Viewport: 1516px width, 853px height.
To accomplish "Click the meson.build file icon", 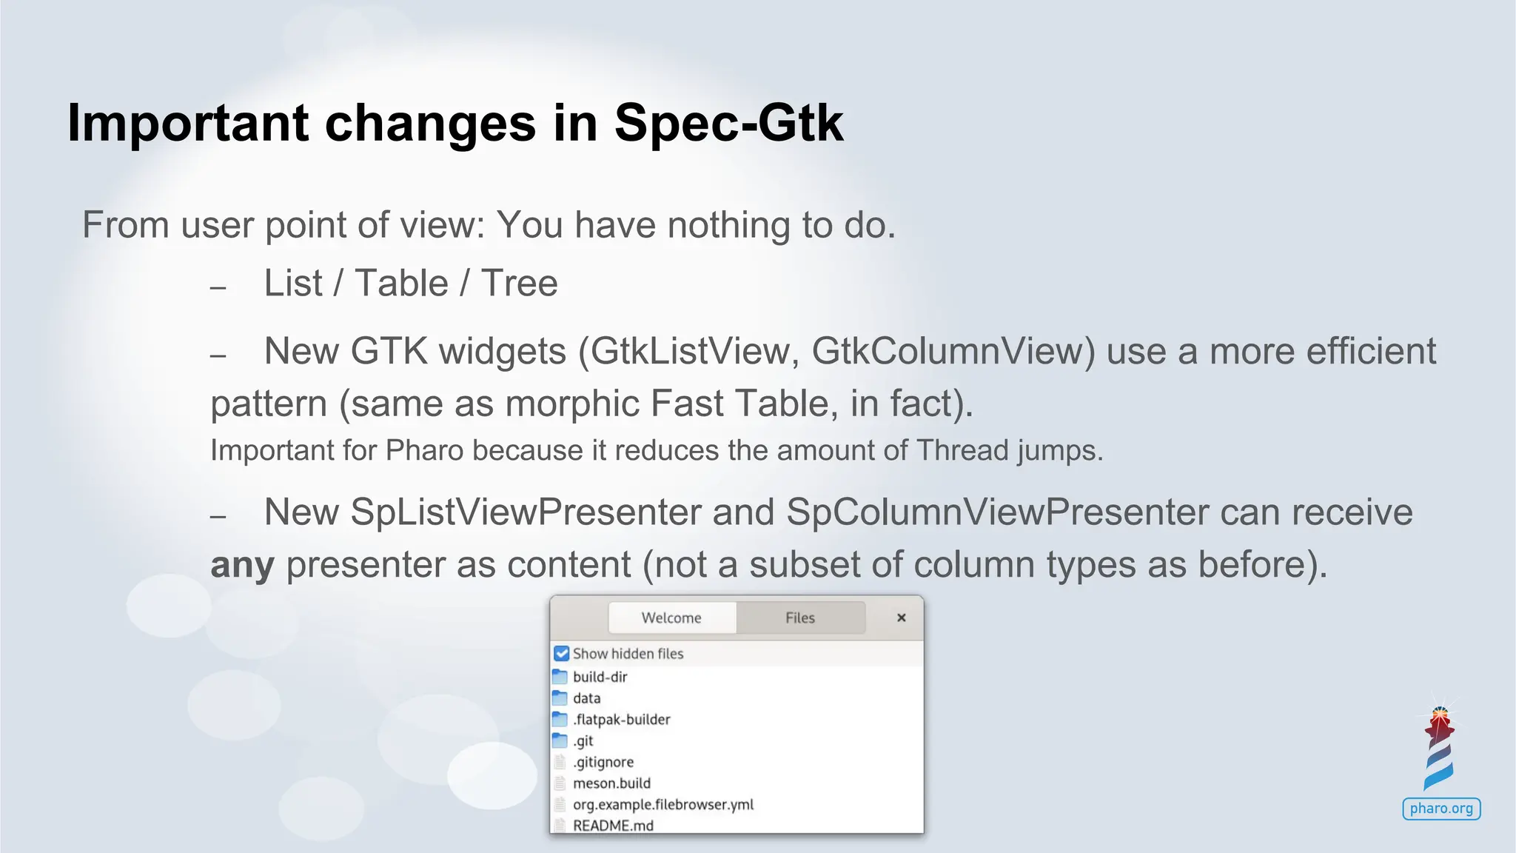I will pos(560,783).
